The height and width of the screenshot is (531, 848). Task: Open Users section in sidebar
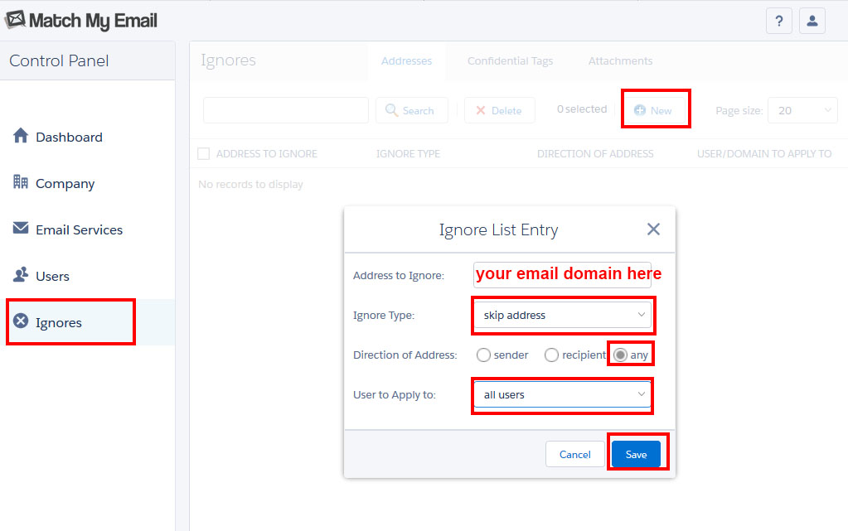(52, 277)
